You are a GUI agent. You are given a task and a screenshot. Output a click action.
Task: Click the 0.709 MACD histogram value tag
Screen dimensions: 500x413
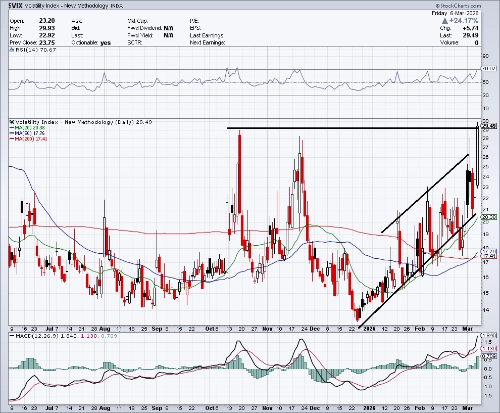click(489, 356)
